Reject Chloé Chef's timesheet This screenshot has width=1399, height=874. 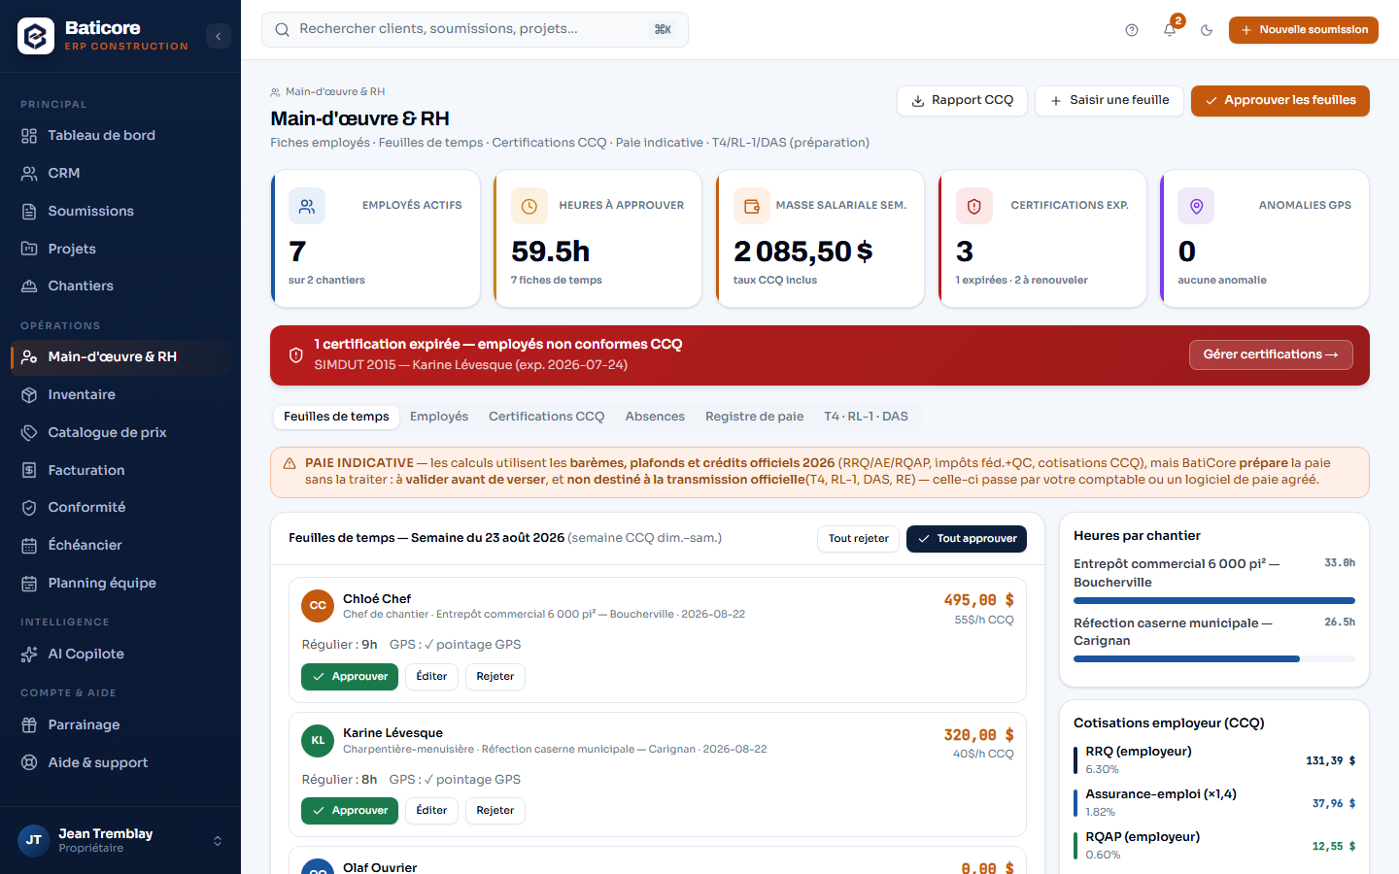pyautogui.click(x=495, y=677)
